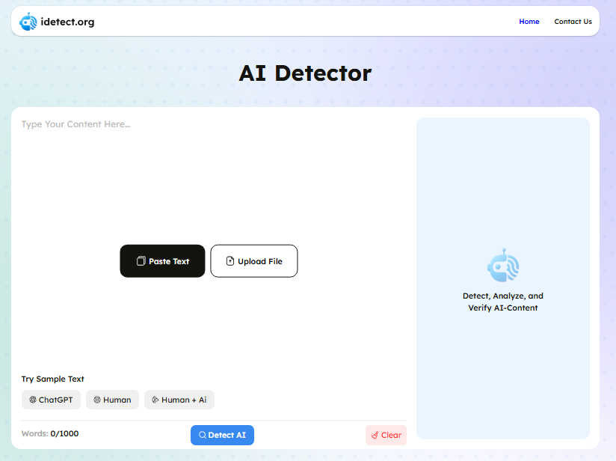Open the Home navigation link
The width and height of the screenshot is (616, 461).
[x=529, y=22]
